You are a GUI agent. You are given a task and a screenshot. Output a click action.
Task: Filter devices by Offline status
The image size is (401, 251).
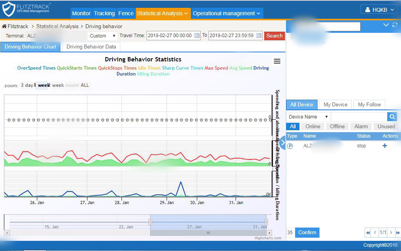point(337,127)
